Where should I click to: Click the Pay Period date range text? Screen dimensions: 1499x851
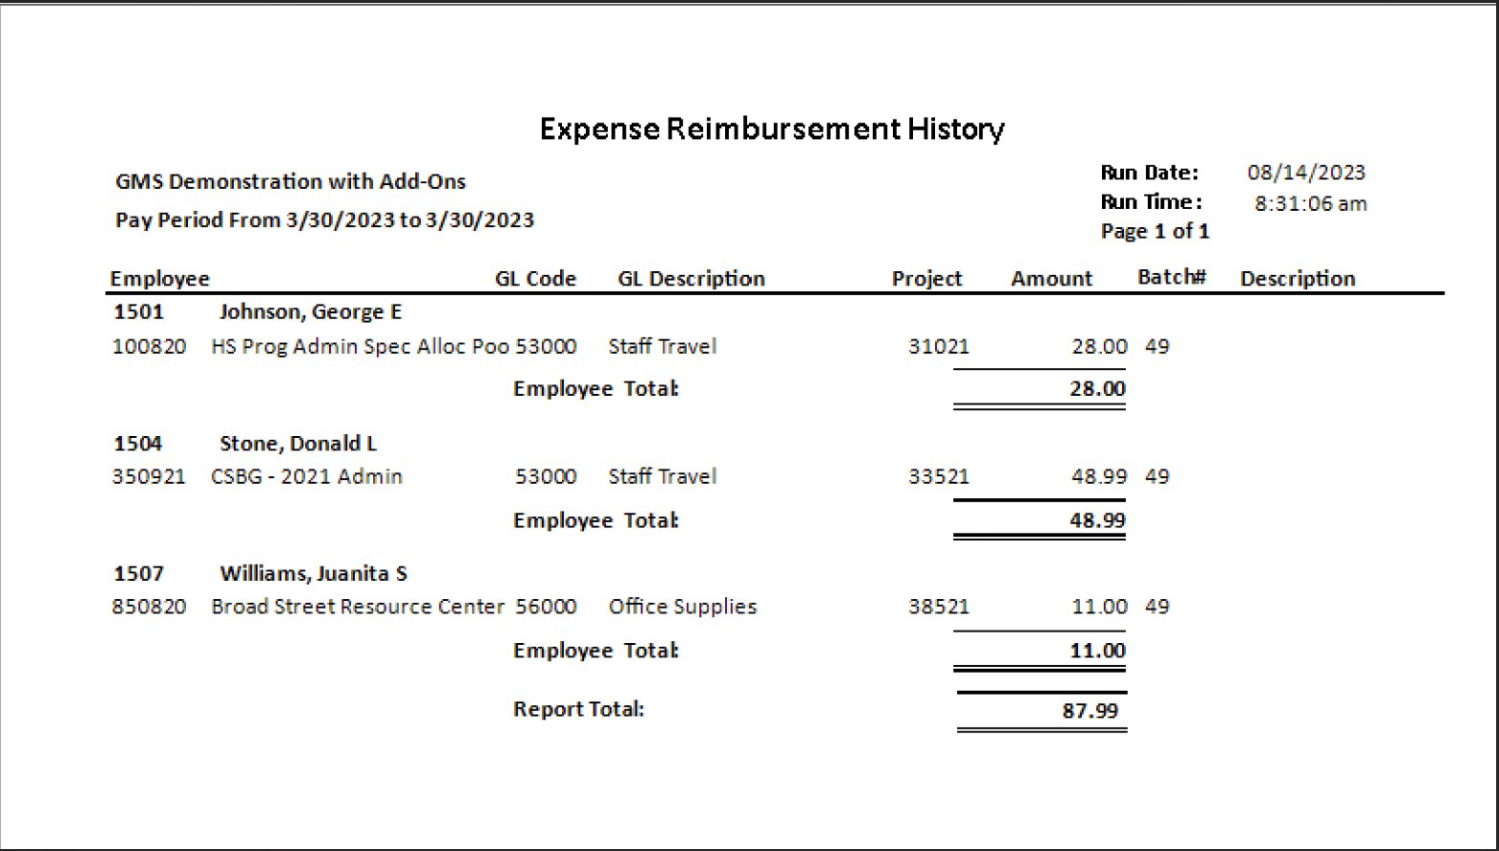tap(324, 220)
